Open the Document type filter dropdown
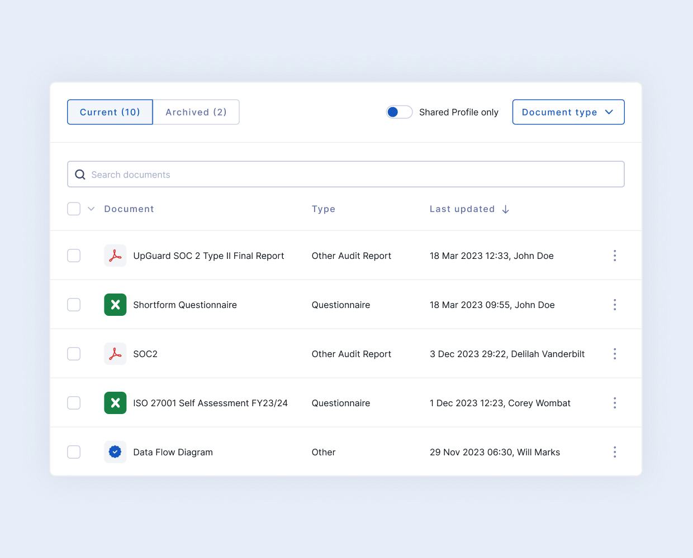 568,112
